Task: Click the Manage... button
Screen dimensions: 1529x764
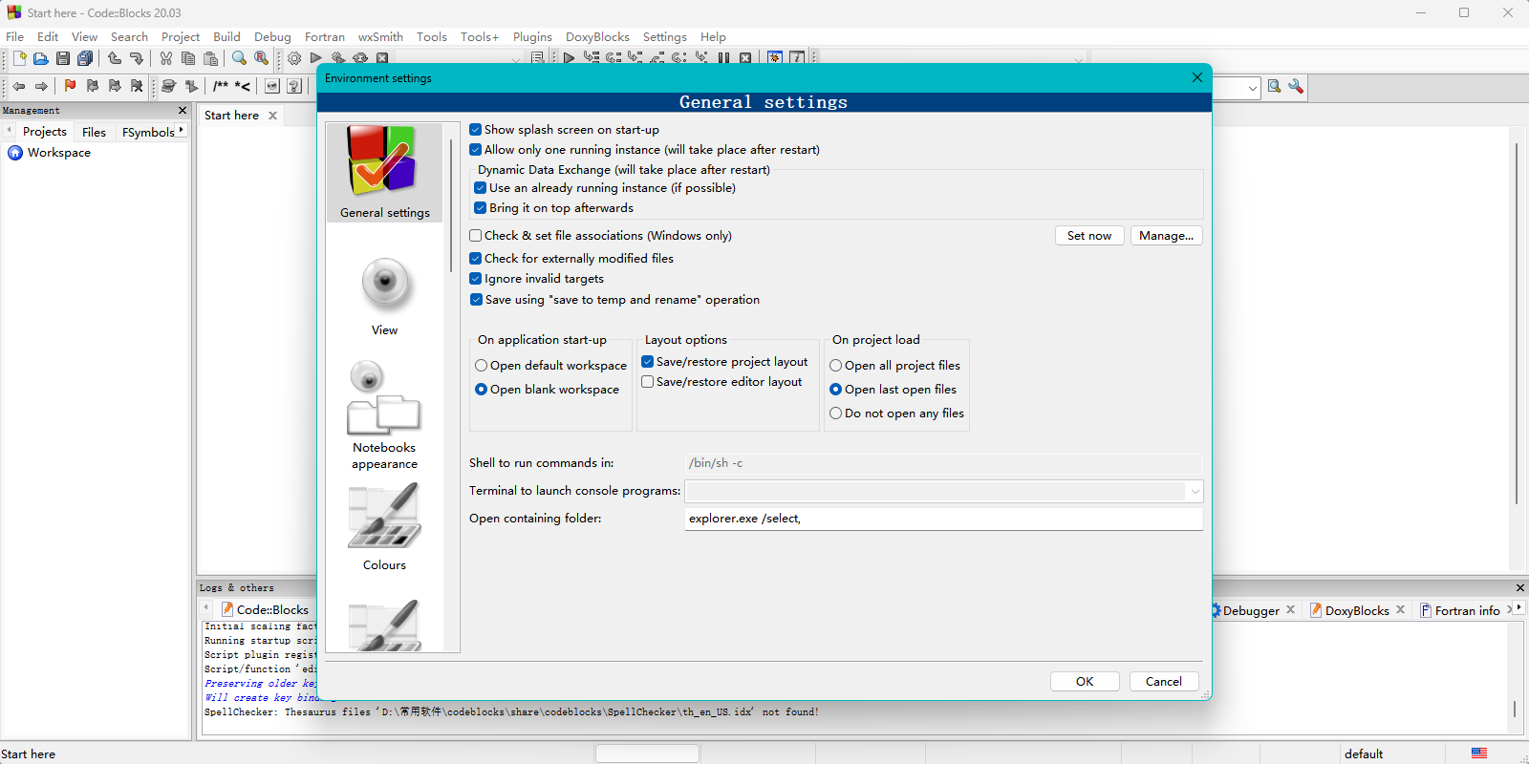Action: pos(1166,236)
